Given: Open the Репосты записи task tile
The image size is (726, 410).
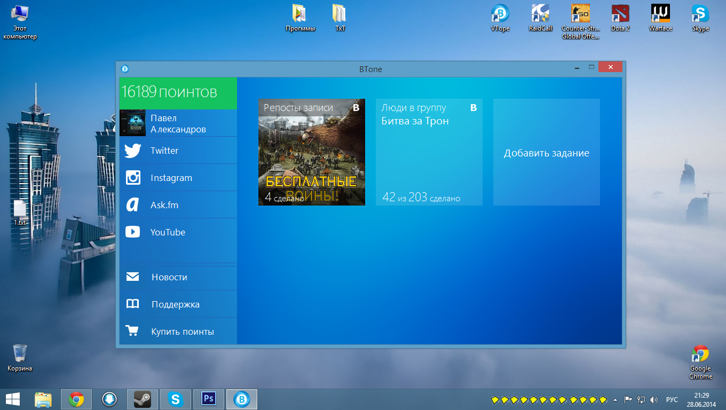Looking at the screenshot, I should pyautogui.click(x=312, y=152).
